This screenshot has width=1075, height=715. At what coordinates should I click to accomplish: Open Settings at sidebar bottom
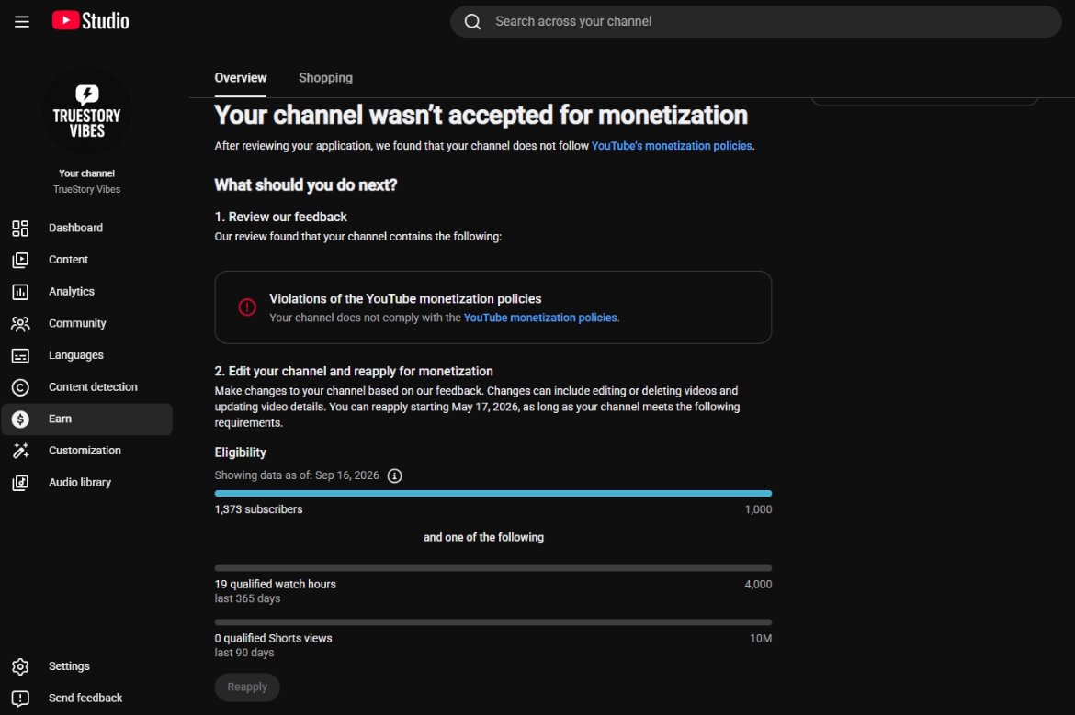(x=87, y=666)
